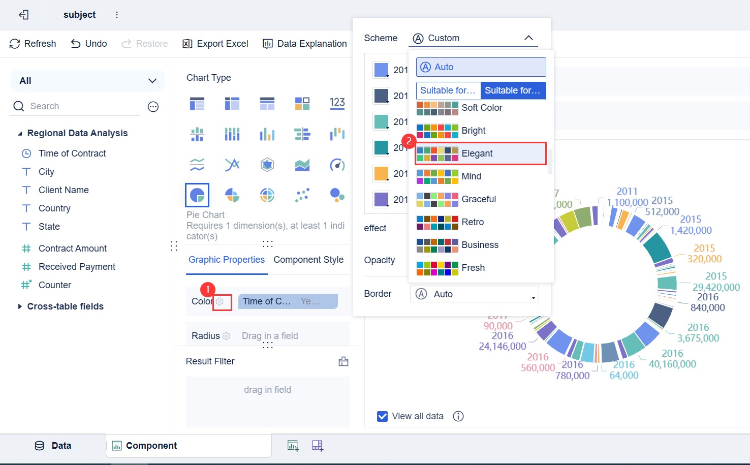750x465 pixels.
Task: Open the Color settings gear icon
Action: point(220,301)
